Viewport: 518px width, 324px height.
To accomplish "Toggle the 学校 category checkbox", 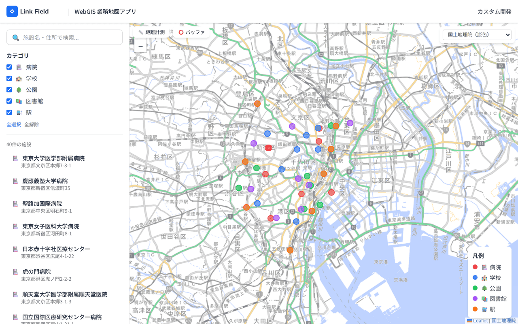I will pyautogui.click(x=9, y=79).
